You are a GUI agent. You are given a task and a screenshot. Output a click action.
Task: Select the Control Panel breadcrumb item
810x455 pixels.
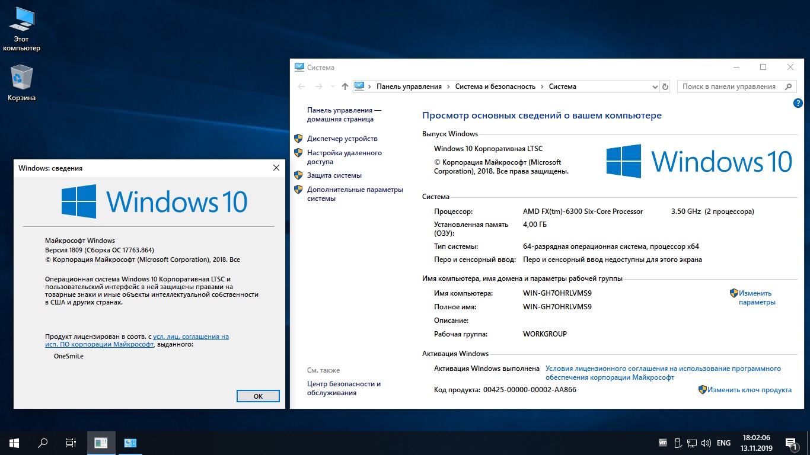click(409, 86)
